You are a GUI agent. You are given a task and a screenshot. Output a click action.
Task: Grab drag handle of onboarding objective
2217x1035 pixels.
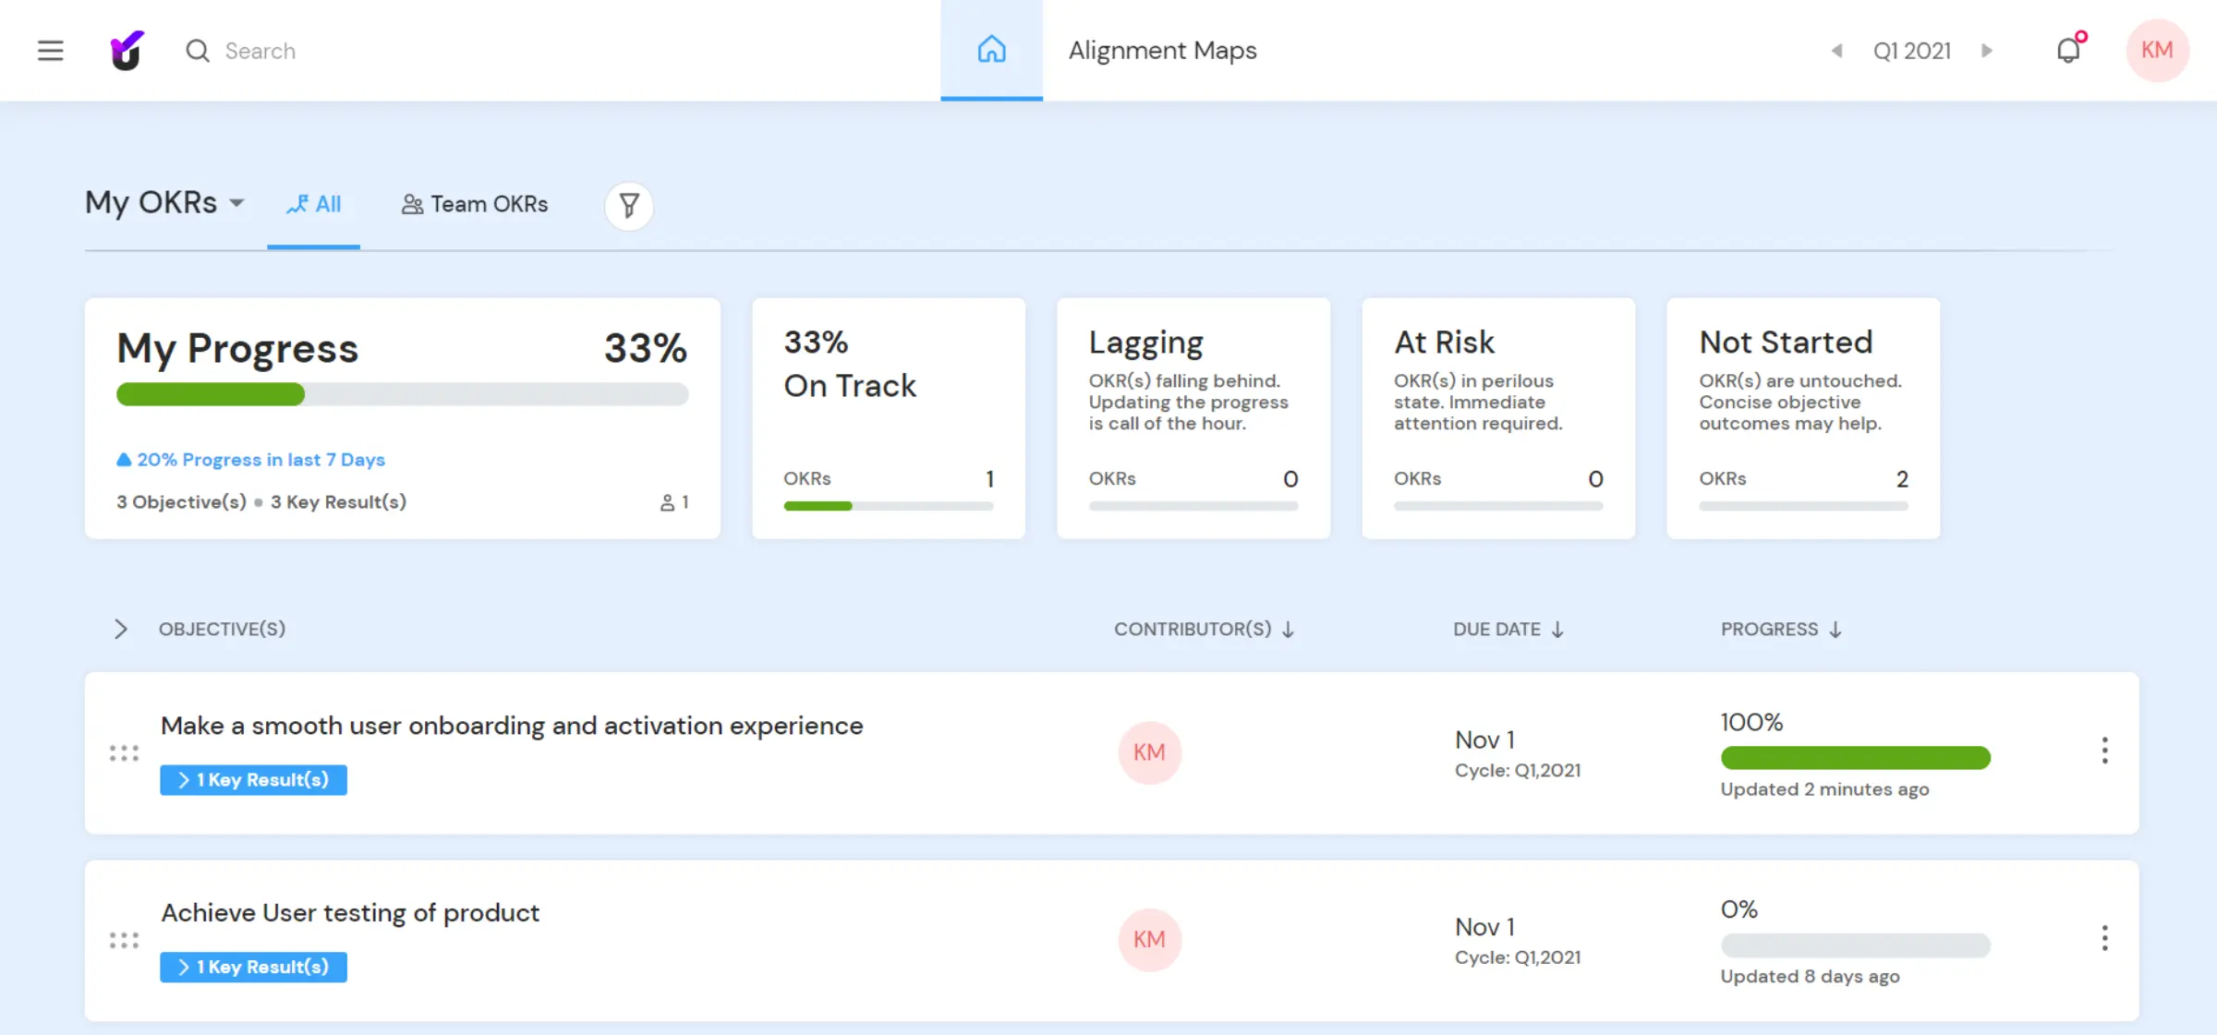pyautogui.click(x=124, y=753)
